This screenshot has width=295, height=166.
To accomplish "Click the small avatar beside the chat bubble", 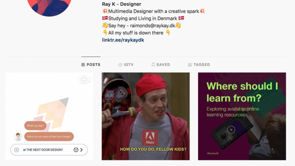I will (x=18, y=136).
